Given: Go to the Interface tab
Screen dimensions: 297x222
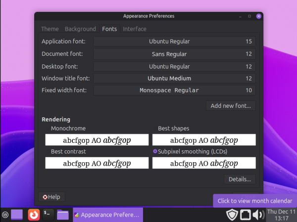Looking at the screenshot, I should [x=135, y=29].
